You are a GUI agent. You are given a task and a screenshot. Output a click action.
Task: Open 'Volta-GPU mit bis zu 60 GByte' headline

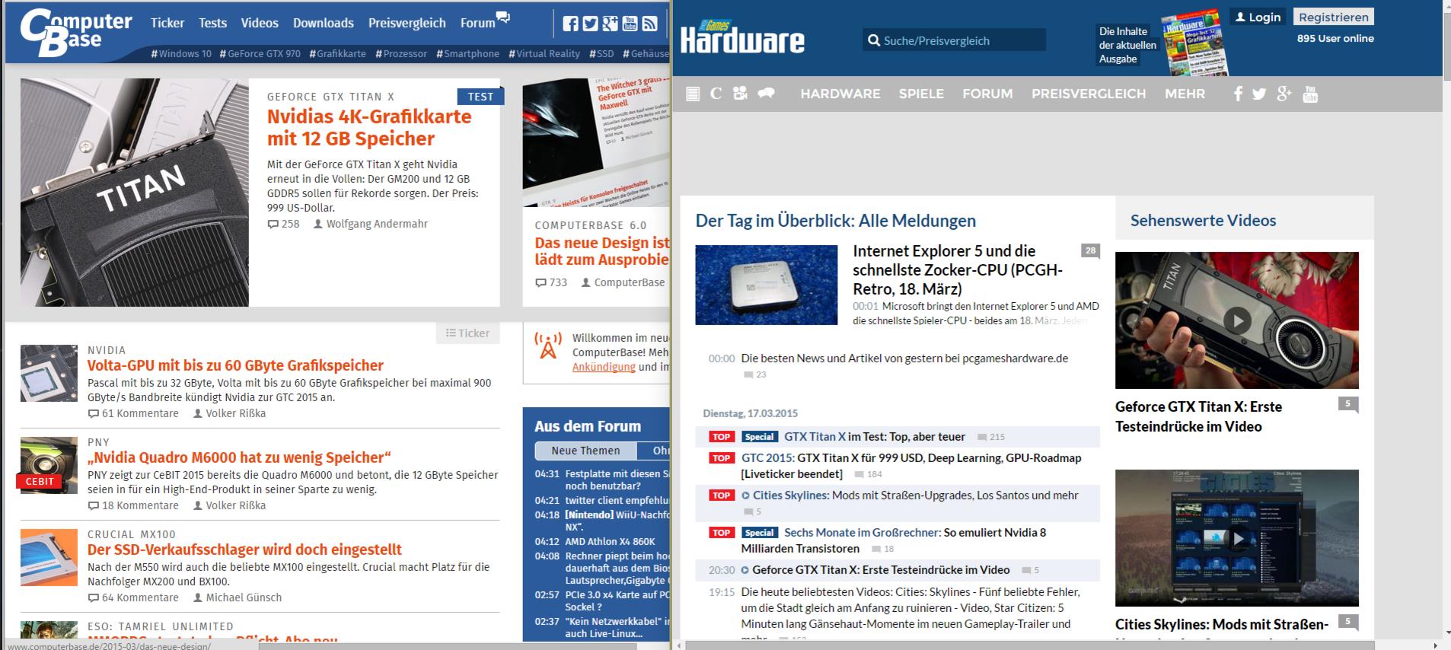click(x=235, y=365)
